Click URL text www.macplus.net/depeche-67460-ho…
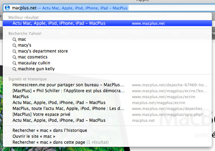The image size is (215, 151). coord(169,85)
